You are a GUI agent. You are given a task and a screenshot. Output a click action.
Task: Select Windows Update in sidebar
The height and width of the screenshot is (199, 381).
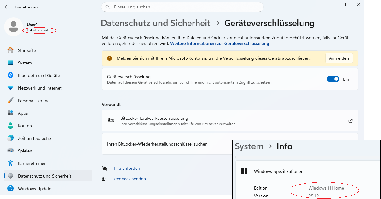click(48, 189)
